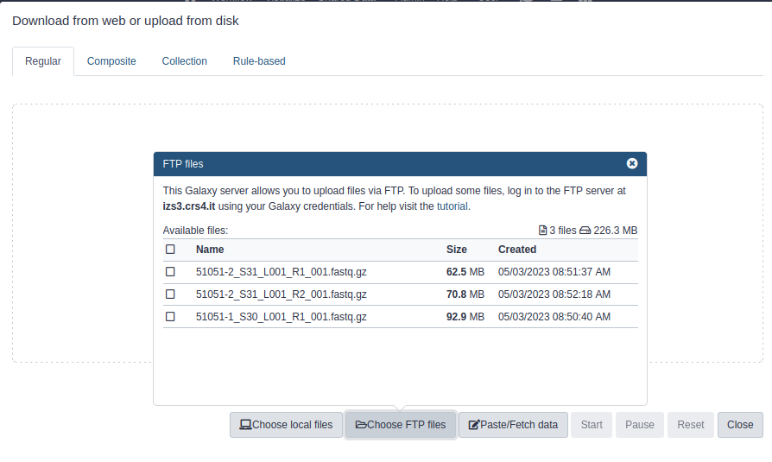Click the 51051-1_S30_L001_R1_001.fastq.gz file name
The image size is (772, 462).
click(282, 317)
